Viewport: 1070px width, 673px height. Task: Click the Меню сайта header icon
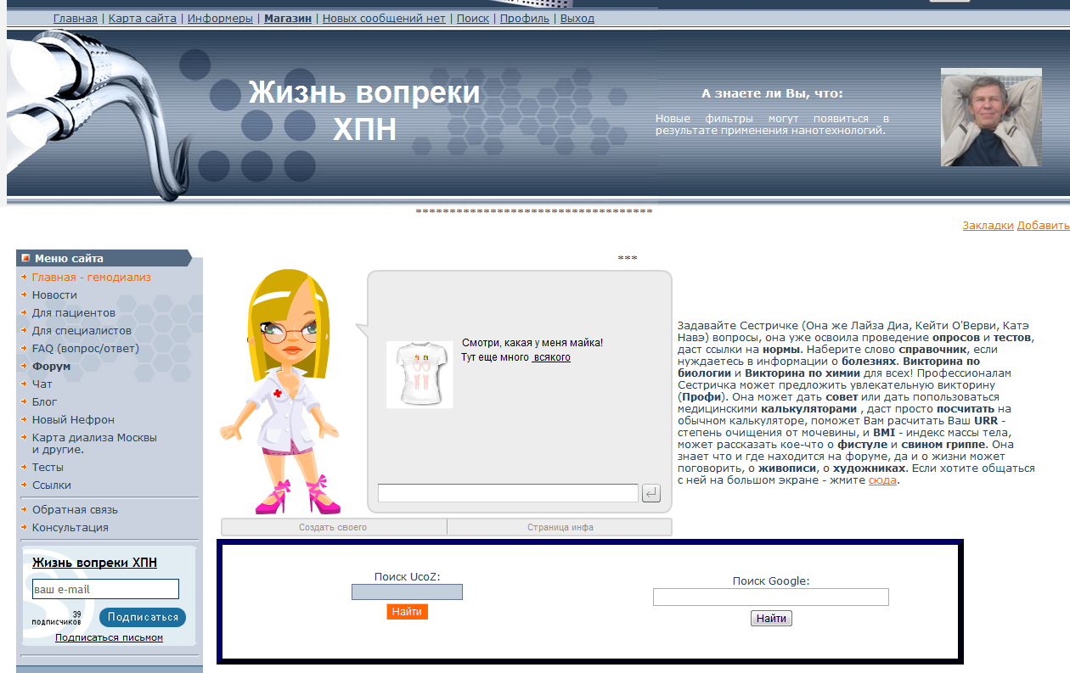pos(25,258)
